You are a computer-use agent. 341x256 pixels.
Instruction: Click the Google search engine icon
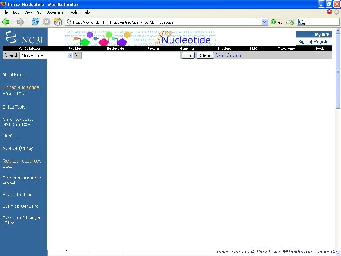click(x=302, y=22)
